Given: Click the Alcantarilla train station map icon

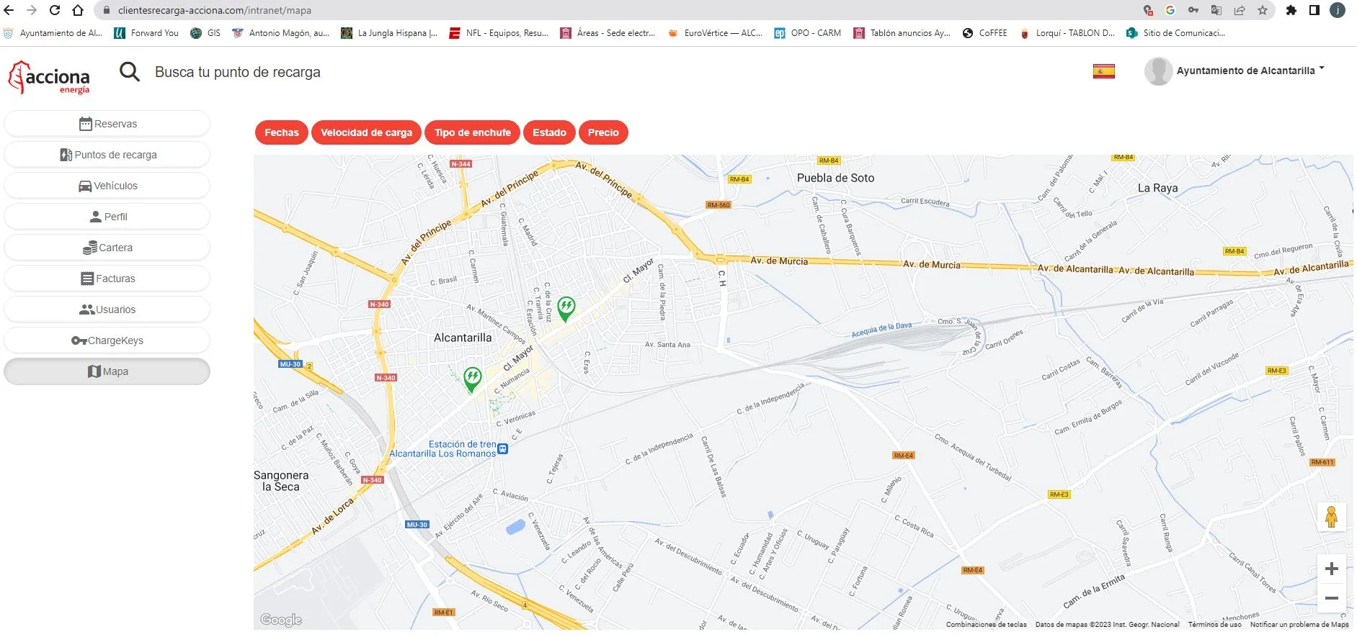Looking at the screenshot, I should click(503, 449).
